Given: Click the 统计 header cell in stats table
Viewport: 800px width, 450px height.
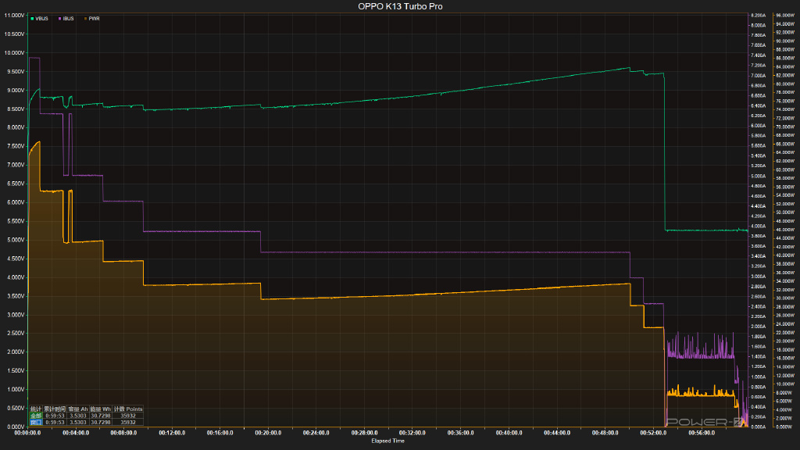Looking at the screenshot, I should (x=35, y=409).
